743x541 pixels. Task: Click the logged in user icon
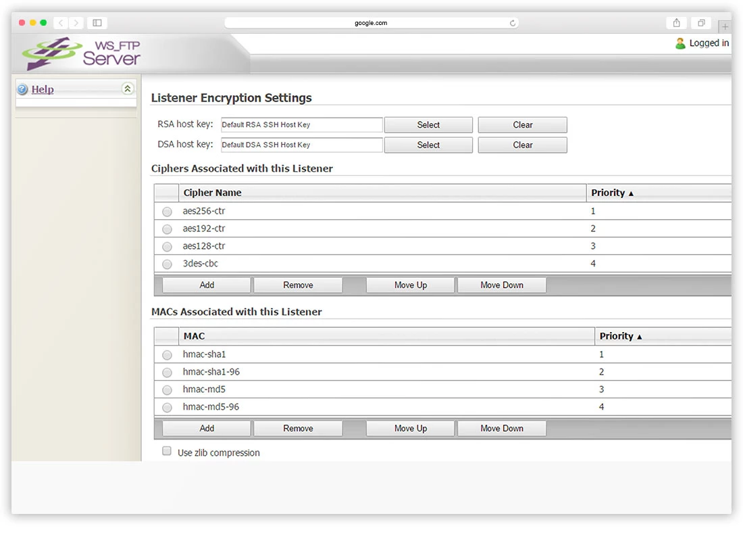(x=680, y=43)
